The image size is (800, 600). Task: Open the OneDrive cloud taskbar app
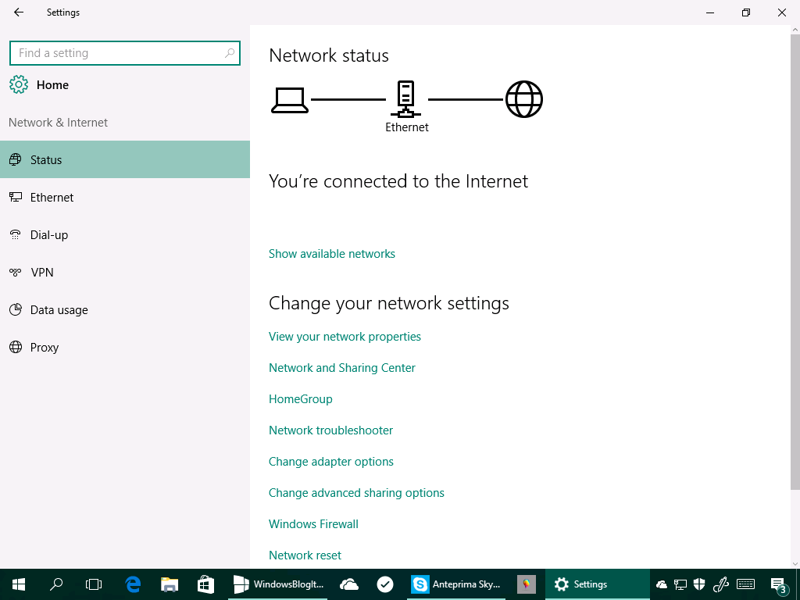pyautogui.click(x=349, y=584)
